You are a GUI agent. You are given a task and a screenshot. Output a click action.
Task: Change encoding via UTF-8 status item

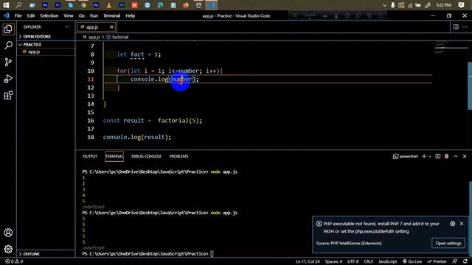pos(353,261)
